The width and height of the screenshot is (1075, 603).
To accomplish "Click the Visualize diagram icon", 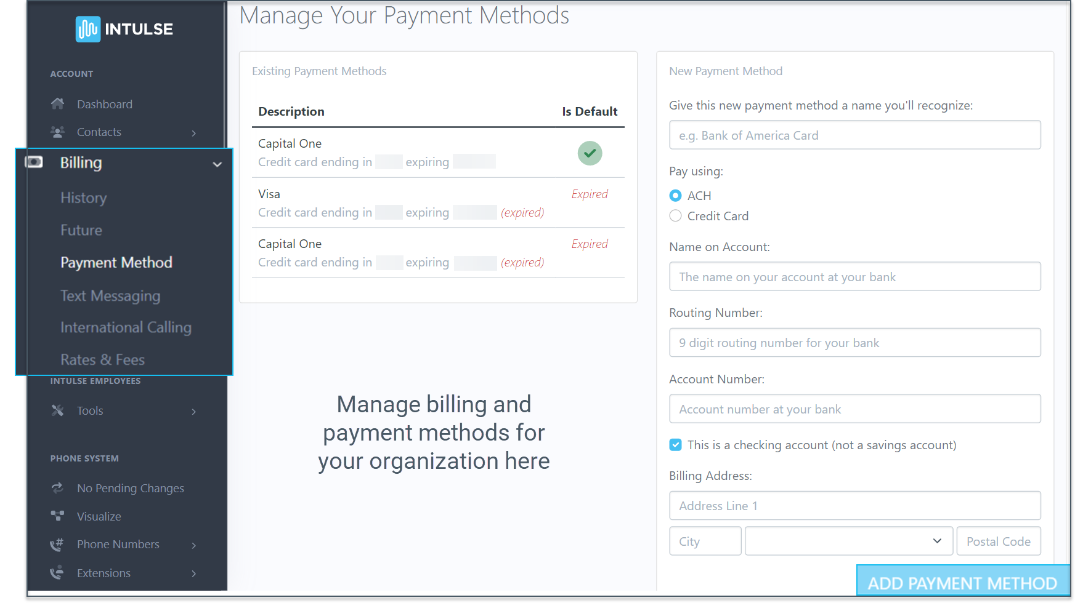I will (x=57, y=516).
